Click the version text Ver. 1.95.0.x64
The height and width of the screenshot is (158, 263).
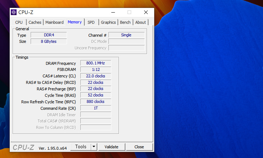(53, 148)
